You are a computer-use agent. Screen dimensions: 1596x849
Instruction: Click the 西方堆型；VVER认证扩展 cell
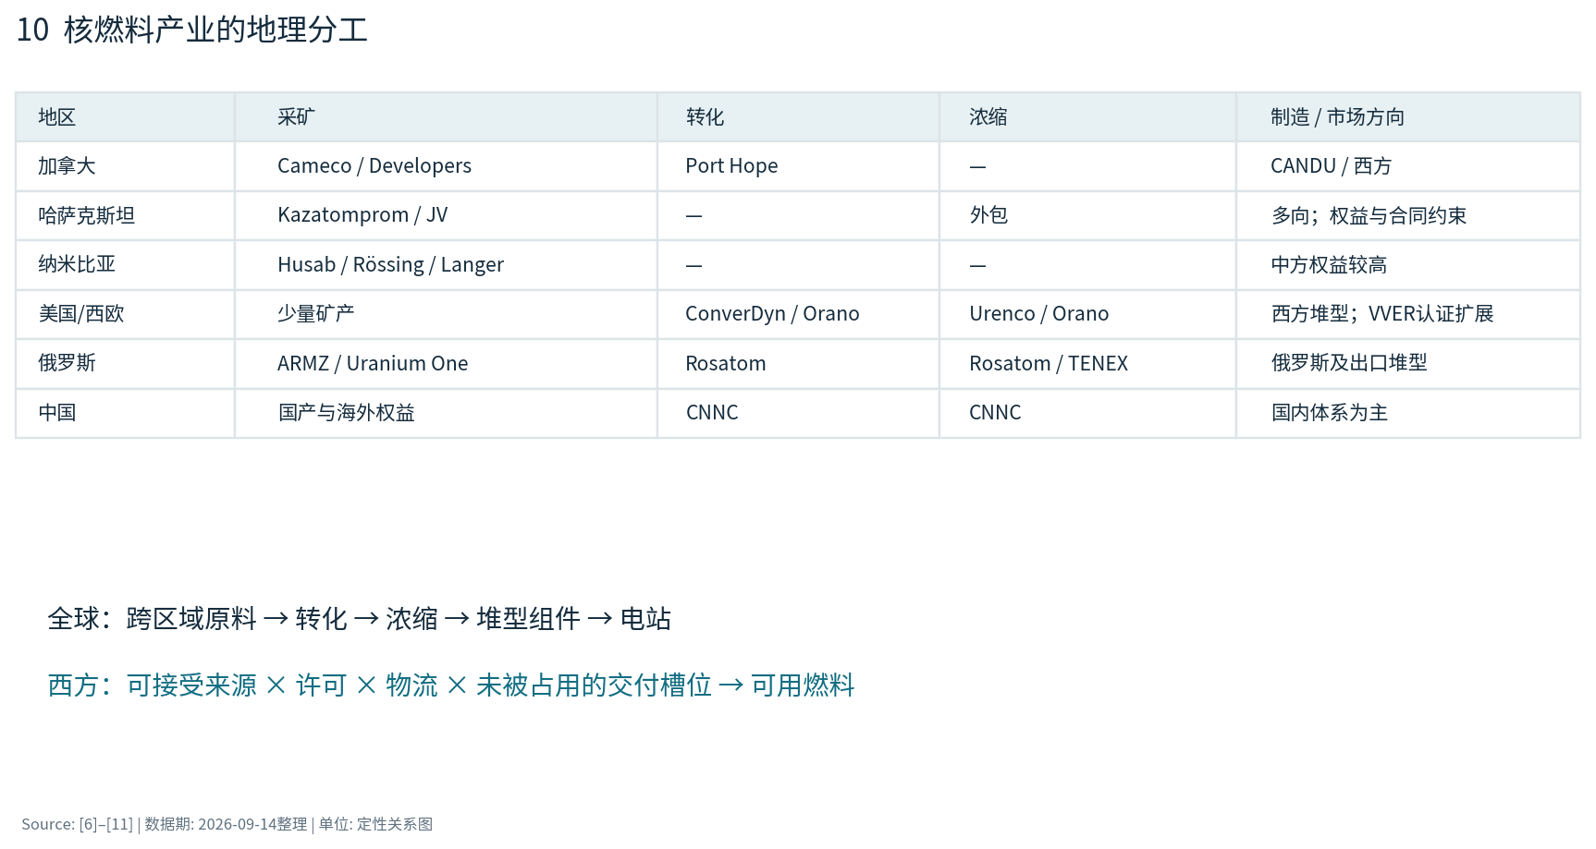(1408, 314)
